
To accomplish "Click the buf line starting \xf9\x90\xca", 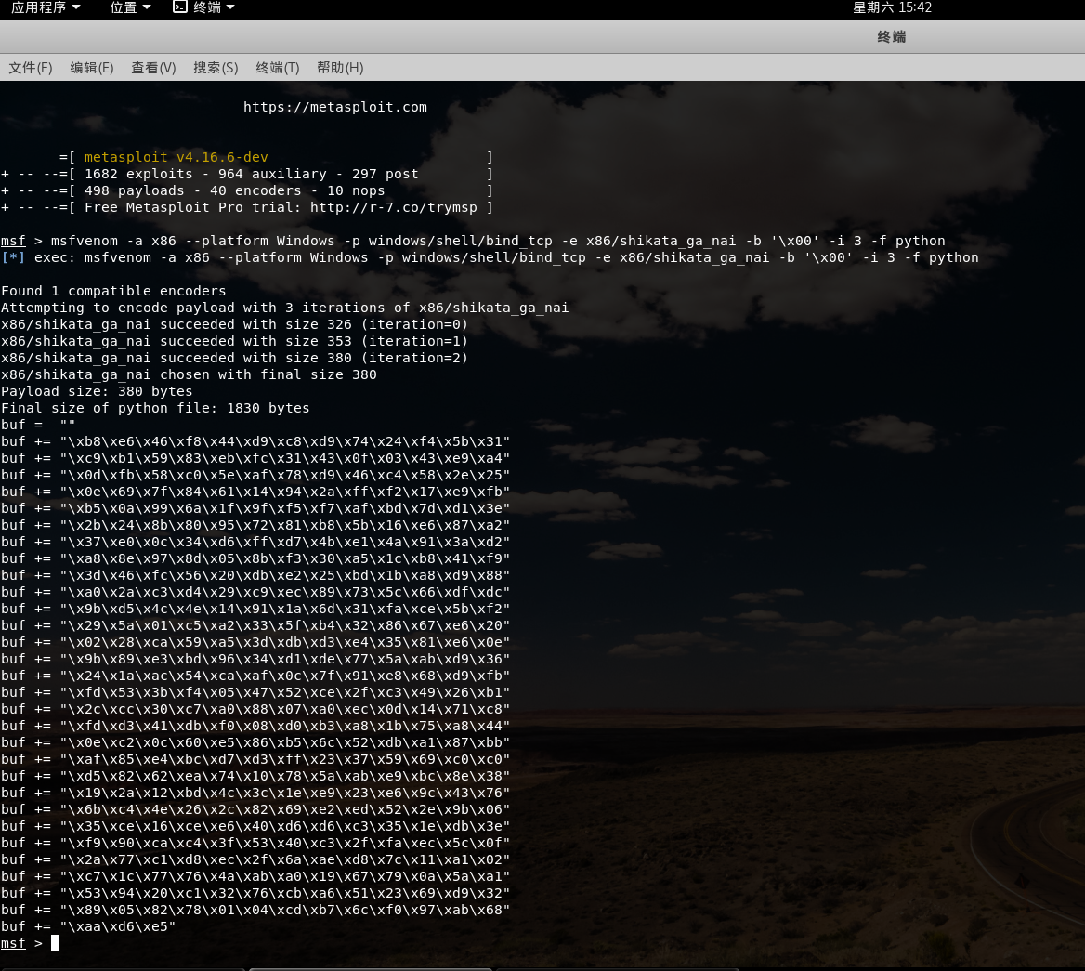I will coord(255,843).
